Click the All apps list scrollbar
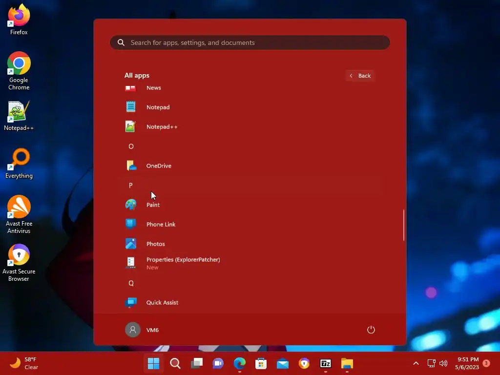Viewport: 500px width, 375px height. [404, 225]
